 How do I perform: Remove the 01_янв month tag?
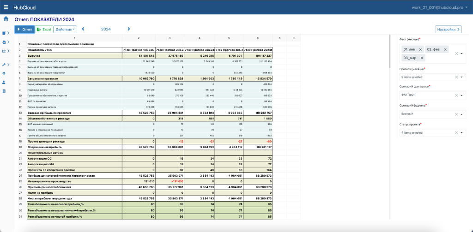tap(420, 49)
